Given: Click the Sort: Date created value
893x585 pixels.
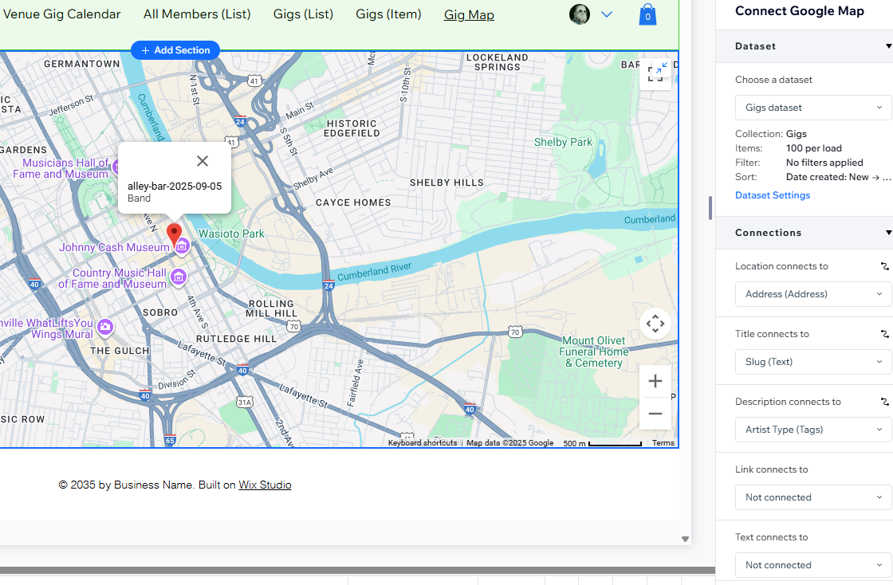Looking at the screenshot, I should click(838, 177).
